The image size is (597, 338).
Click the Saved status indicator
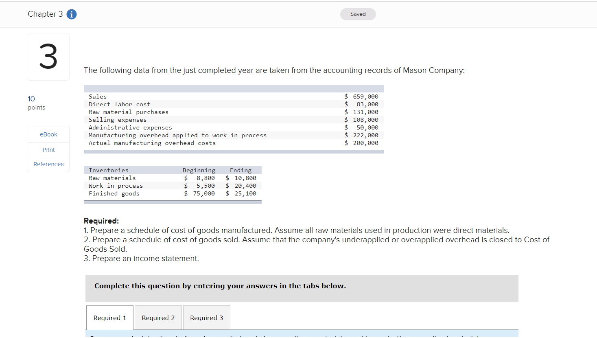[x=358, y=14]
